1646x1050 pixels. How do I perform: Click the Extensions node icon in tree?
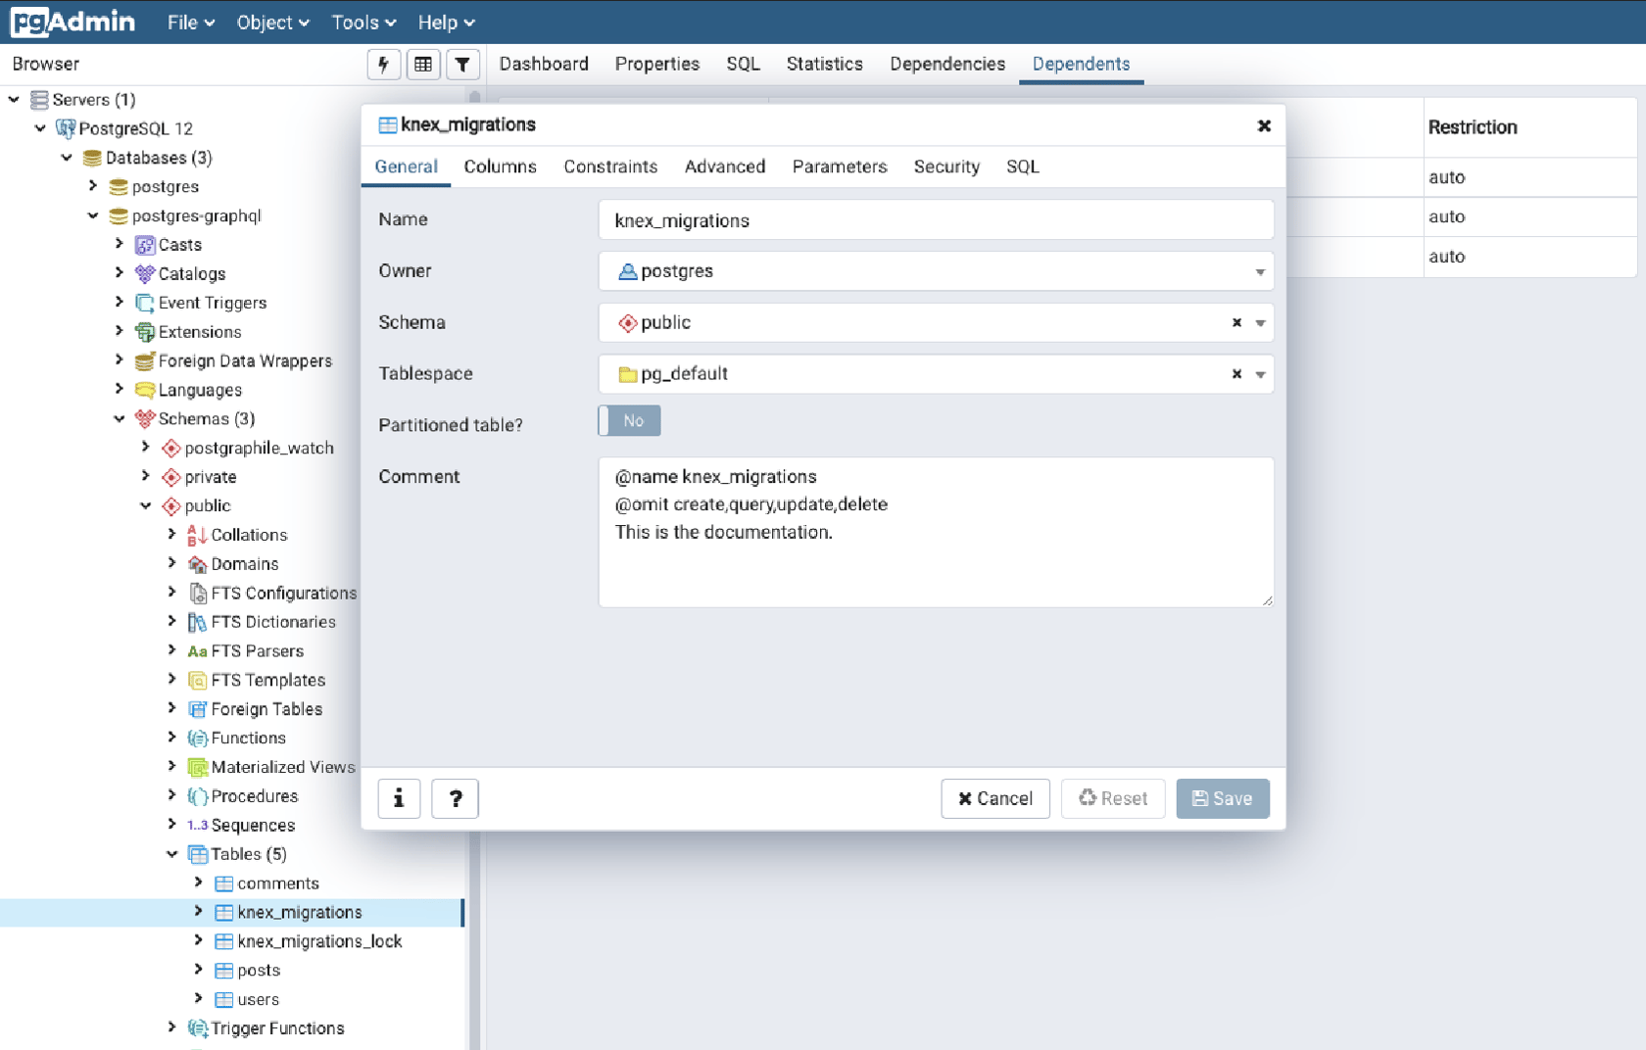click(145, 332)
